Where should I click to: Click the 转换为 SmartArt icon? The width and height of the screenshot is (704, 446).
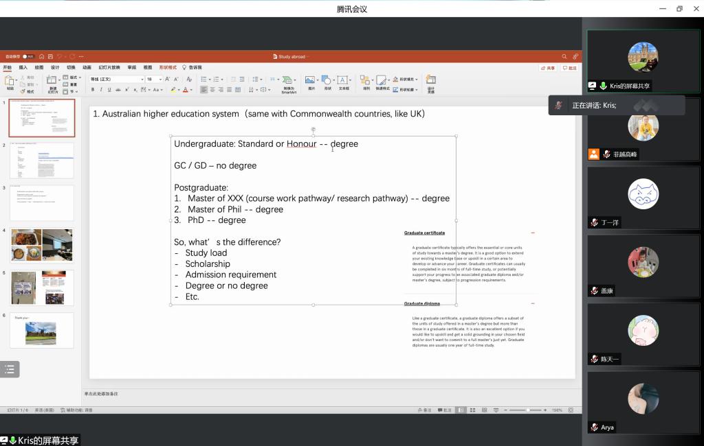click(289, 81)
